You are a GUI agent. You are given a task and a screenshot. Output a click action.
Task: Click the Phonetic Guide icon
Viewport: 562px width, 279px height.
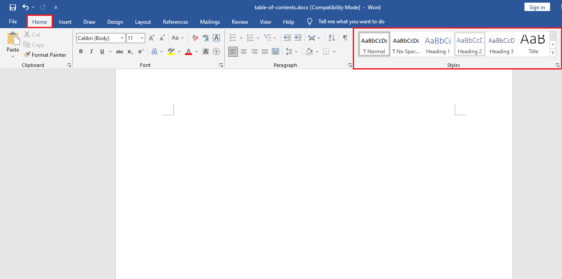pyautogui.click(x=206, y=38)
